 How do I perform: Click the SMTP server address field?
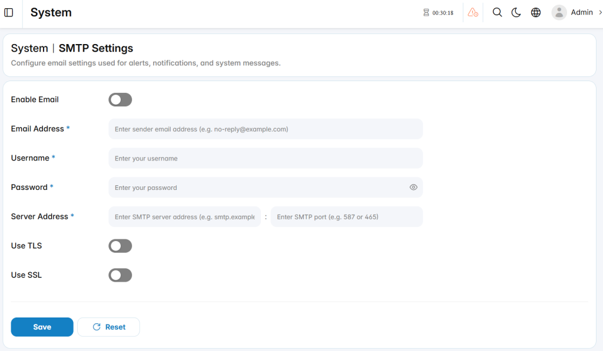coord(184,216)
